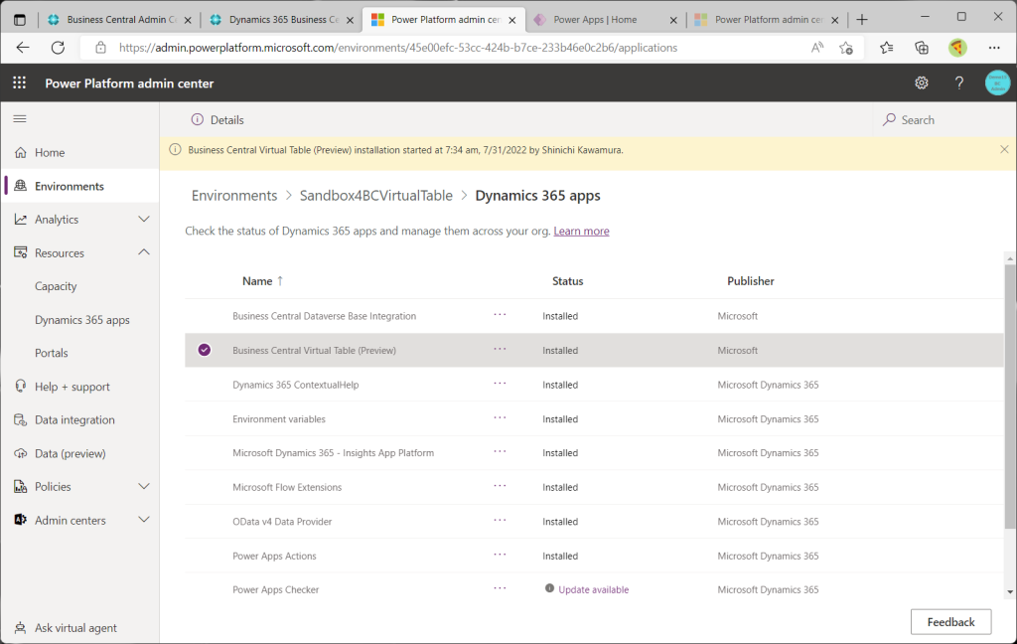This screenshot has height=644, width=1017.
Task: Click the Search box
Action: click(x=942, y=119)
